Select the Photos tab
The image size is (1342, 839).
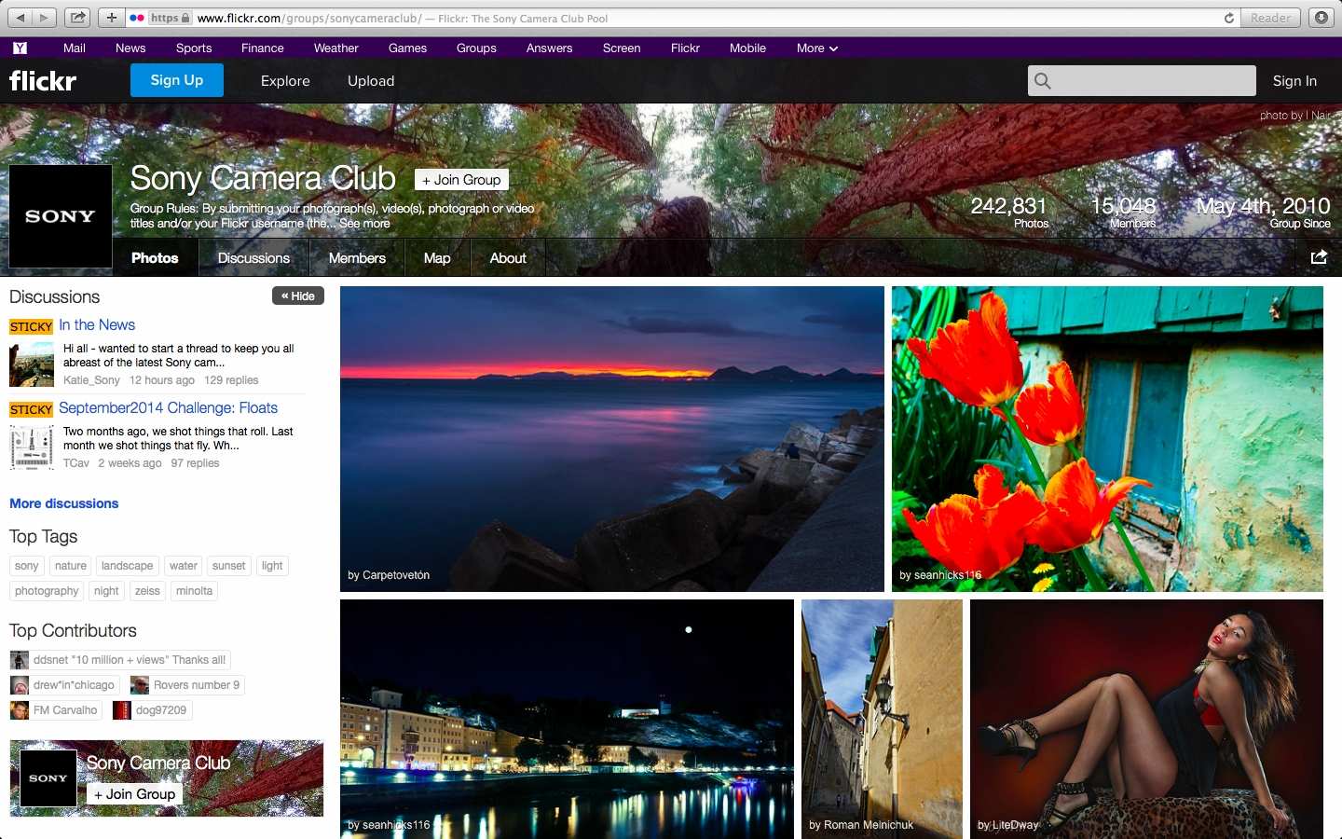tap(155, 258)
